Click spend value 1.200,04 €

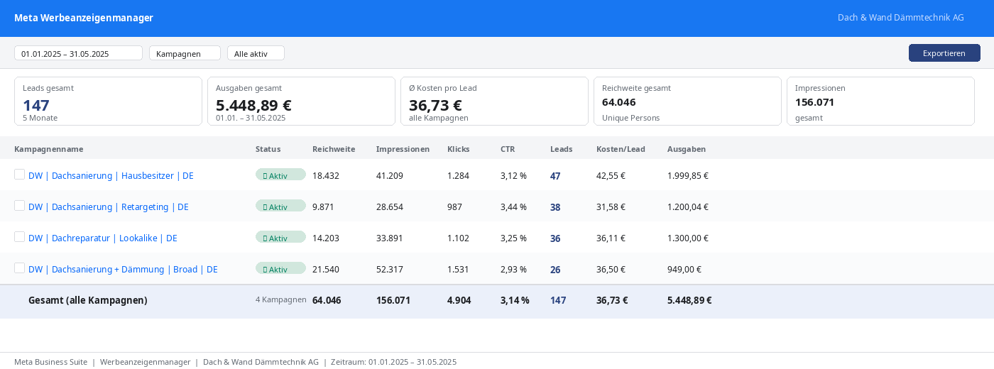[688, 207]
